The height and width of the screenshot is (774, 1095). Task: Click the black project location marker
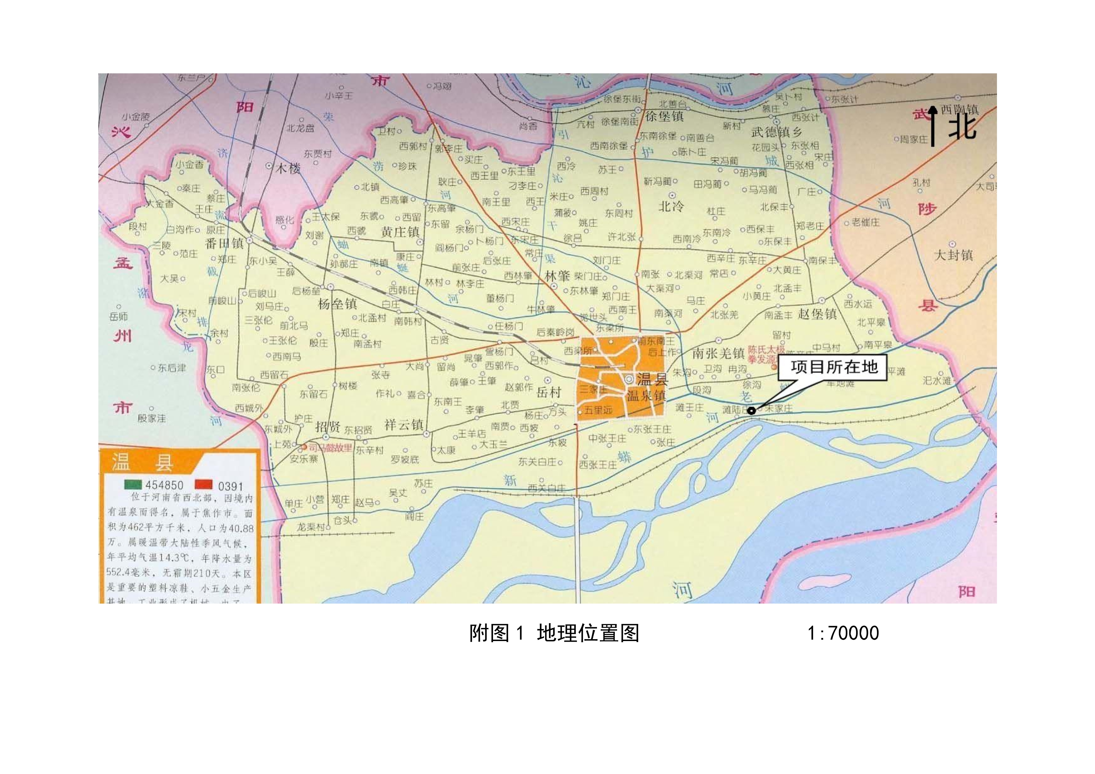[x=752, y=410]
